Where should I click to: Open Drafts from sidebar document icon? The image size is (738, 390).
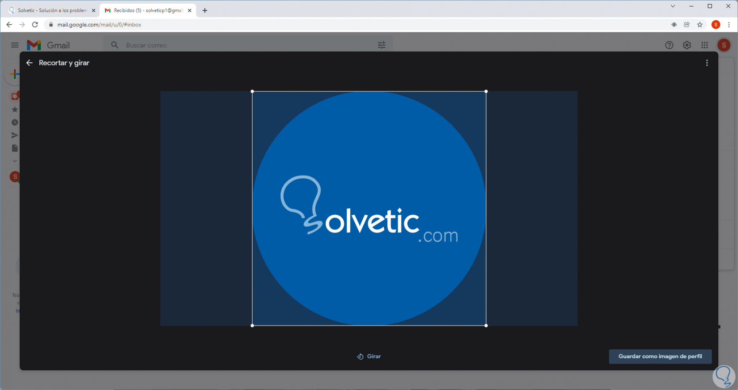click(x=15, y=148)
